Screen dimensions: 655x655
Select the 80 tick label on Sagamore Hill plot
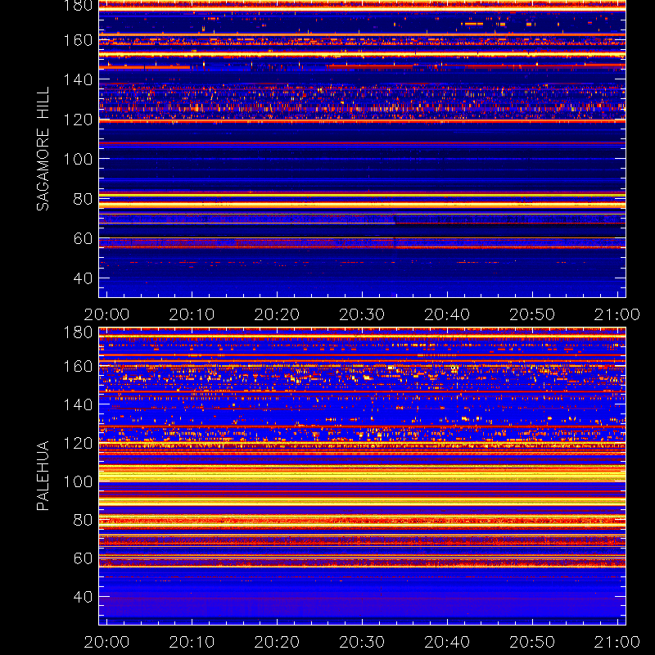tap(83, 199)
